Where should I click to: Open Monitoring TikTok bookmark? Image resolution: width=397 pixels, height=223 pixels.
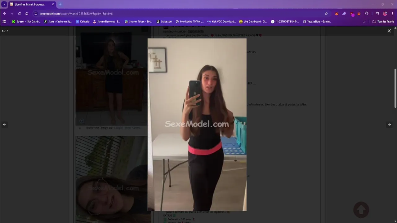click(x=190, y=22)
